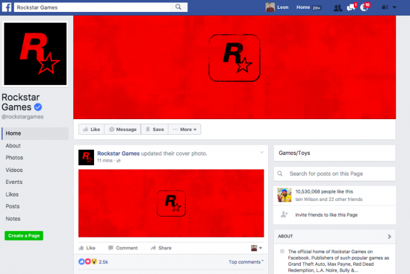Click the 11 mins post timestamp
Image resolution: width=410 pixels, height=274 pixels.
(x=105, y=161)
